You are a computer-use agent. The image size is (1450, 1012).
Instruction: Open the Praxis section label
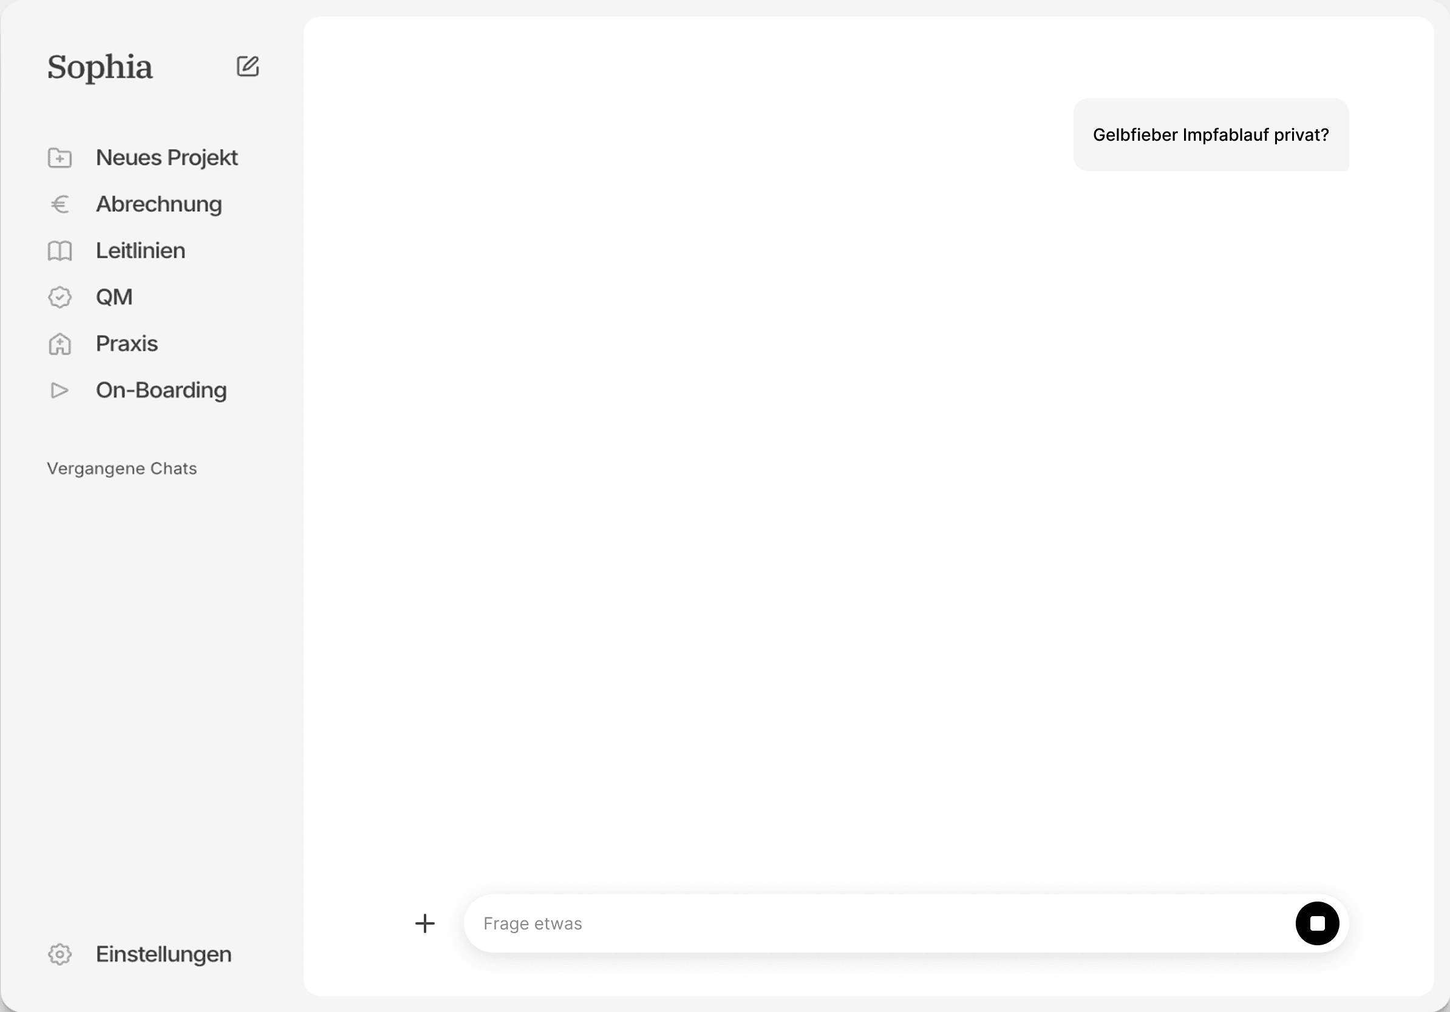click(x=126, y=344)
